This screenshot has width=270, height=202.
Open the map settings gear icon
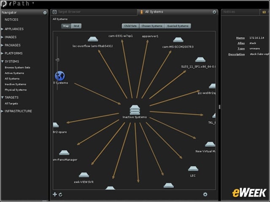(x=205, y=194)
